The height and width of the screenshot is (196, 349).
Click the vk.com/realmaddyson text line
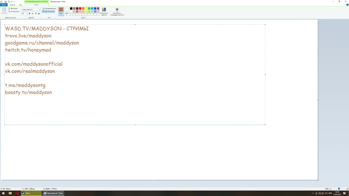pos(30,71)
